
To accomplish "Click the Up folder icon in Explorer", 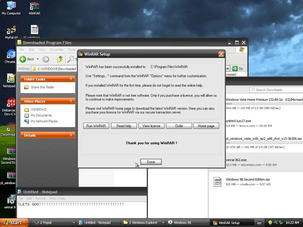I will tap(60, 59).
